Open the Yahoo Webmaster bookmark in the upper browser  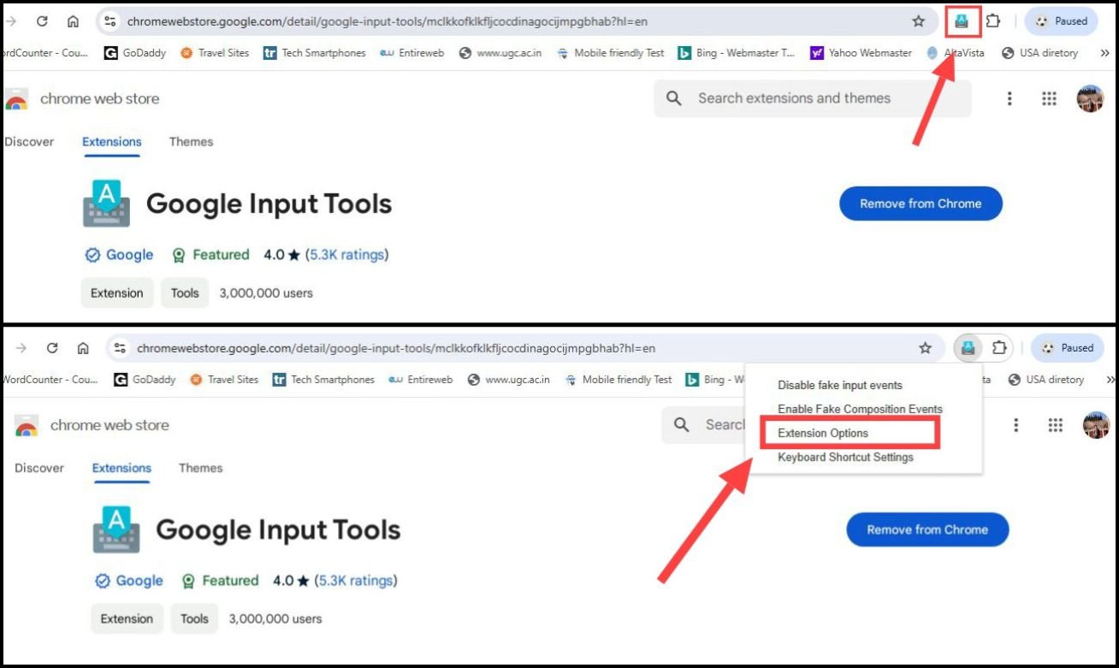click(861, 53)
